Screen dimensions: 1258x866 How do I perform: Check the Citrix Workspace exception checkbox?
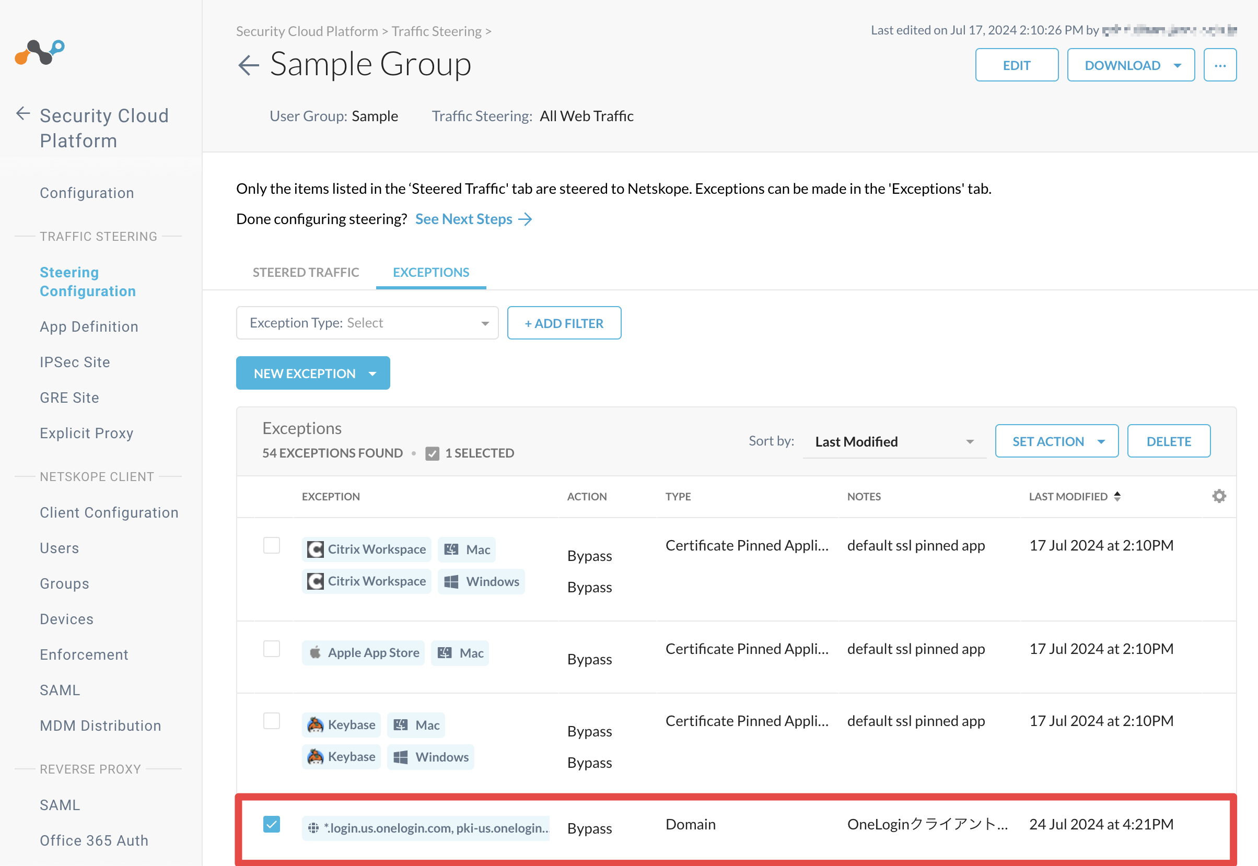(271, 545)
